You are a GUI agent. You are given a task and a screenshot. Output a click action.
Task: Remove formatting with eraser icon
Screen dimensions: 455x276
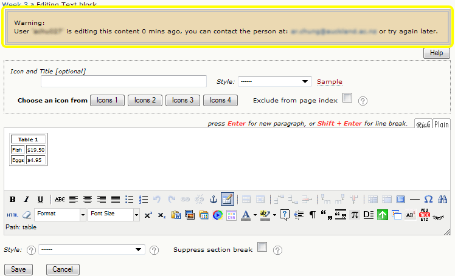pos(26,215)
